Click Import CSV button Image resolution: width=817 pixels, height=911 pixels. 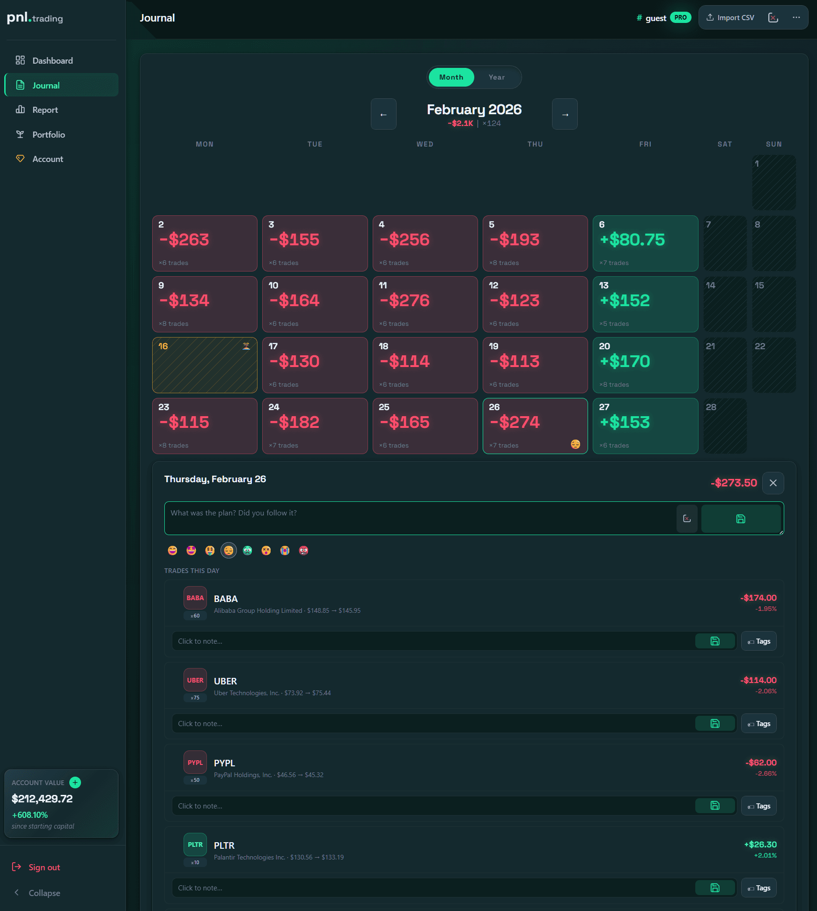[730, 18]
